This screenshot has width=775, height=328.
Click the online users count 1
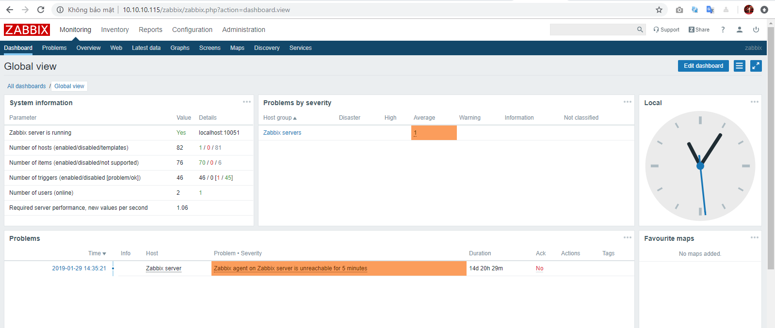[x=200, y=193]
